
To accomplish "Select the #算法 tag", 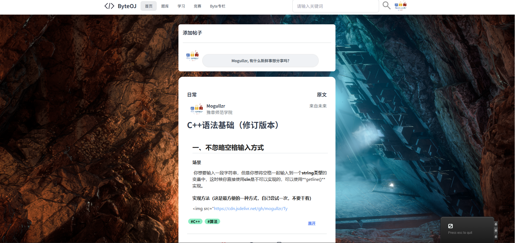I will tap(212, 221).
